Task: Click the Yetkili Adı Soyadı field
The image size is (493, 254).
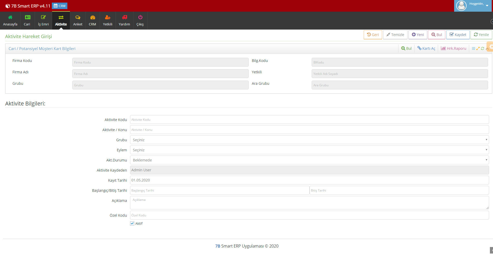Action: (400, 74)
